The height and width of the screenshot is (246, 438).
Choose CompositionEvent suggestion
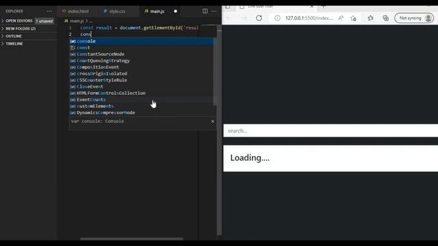tap(141, 67)
